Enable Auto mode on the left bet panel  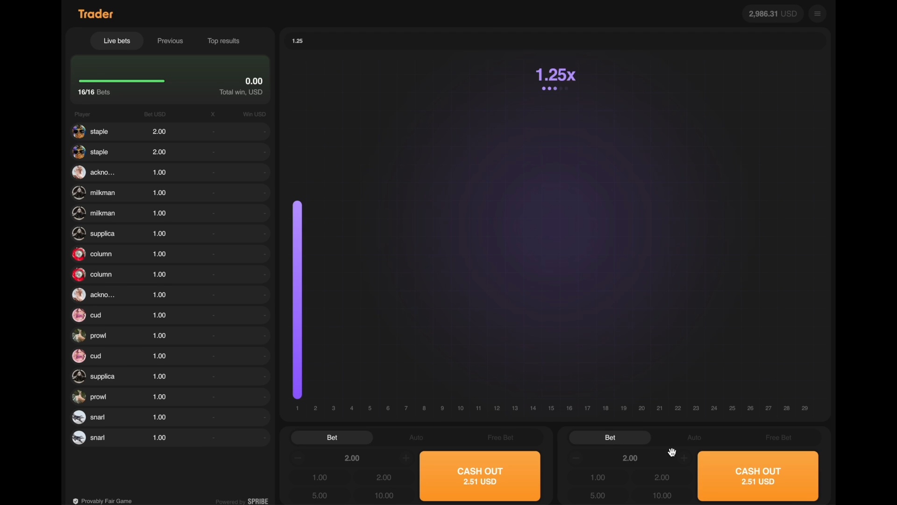416,437
